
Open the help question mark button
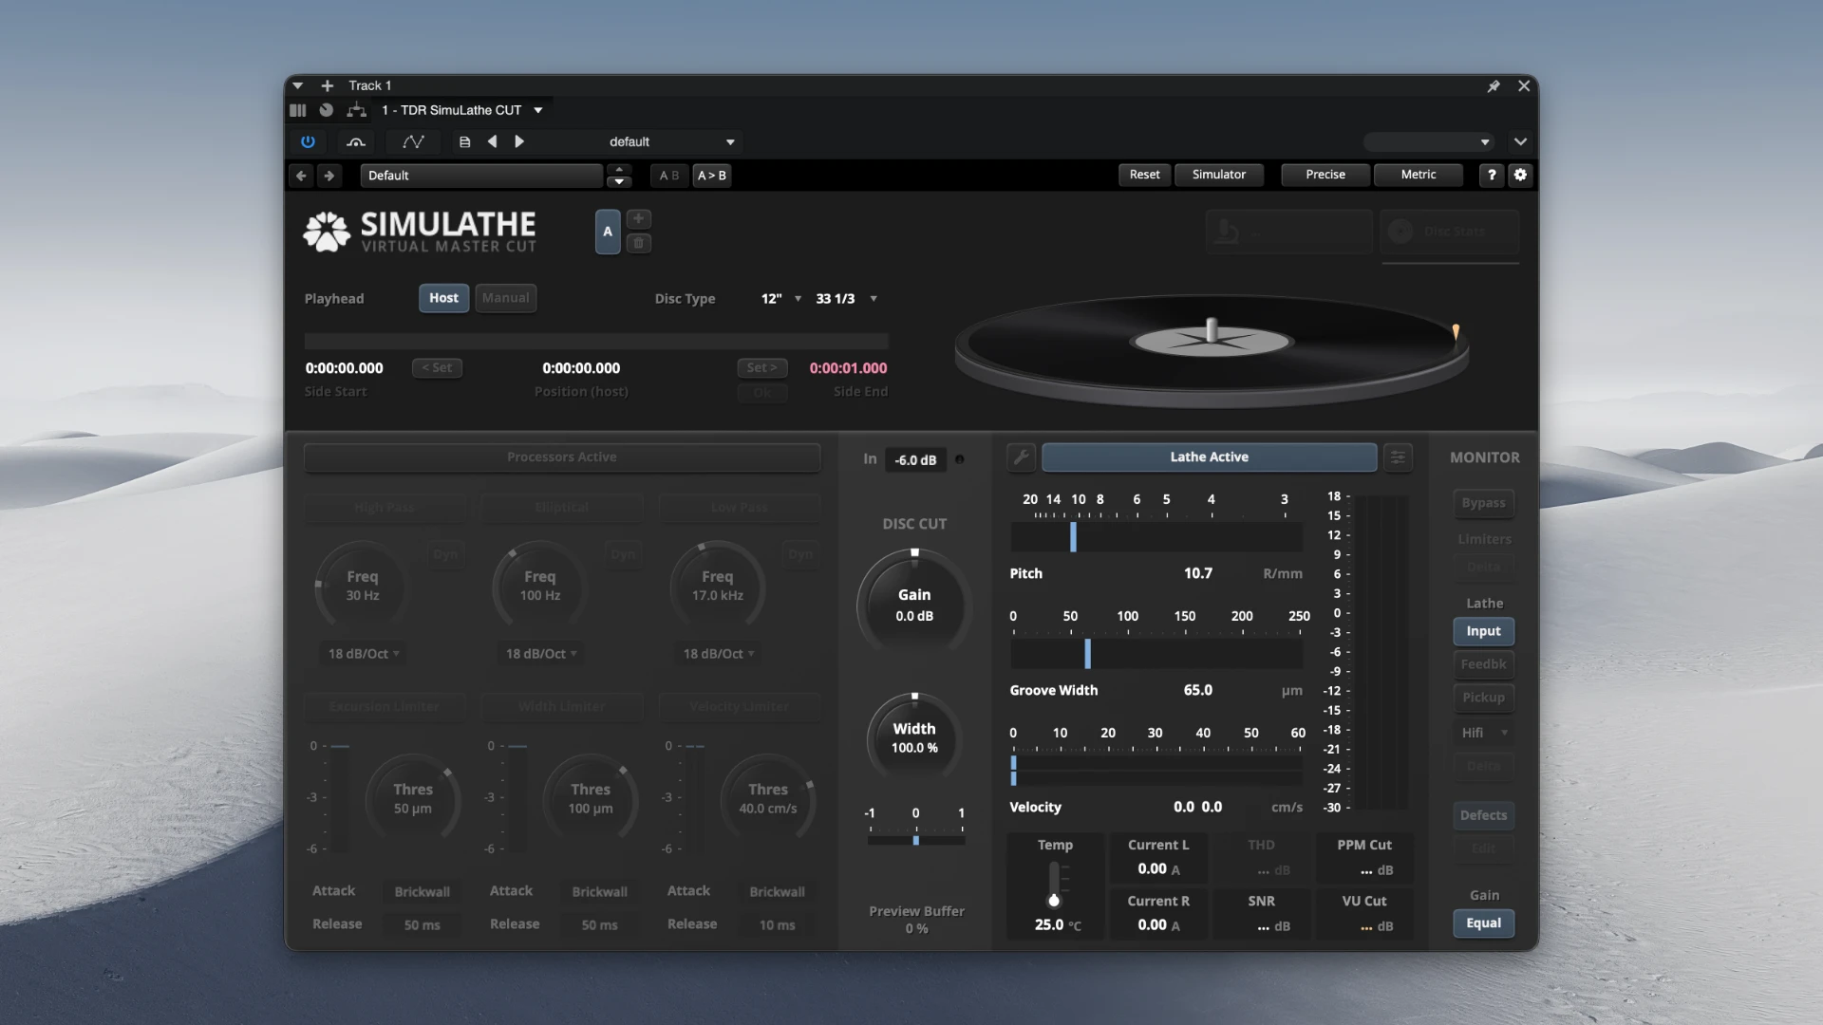[1492, 175]
